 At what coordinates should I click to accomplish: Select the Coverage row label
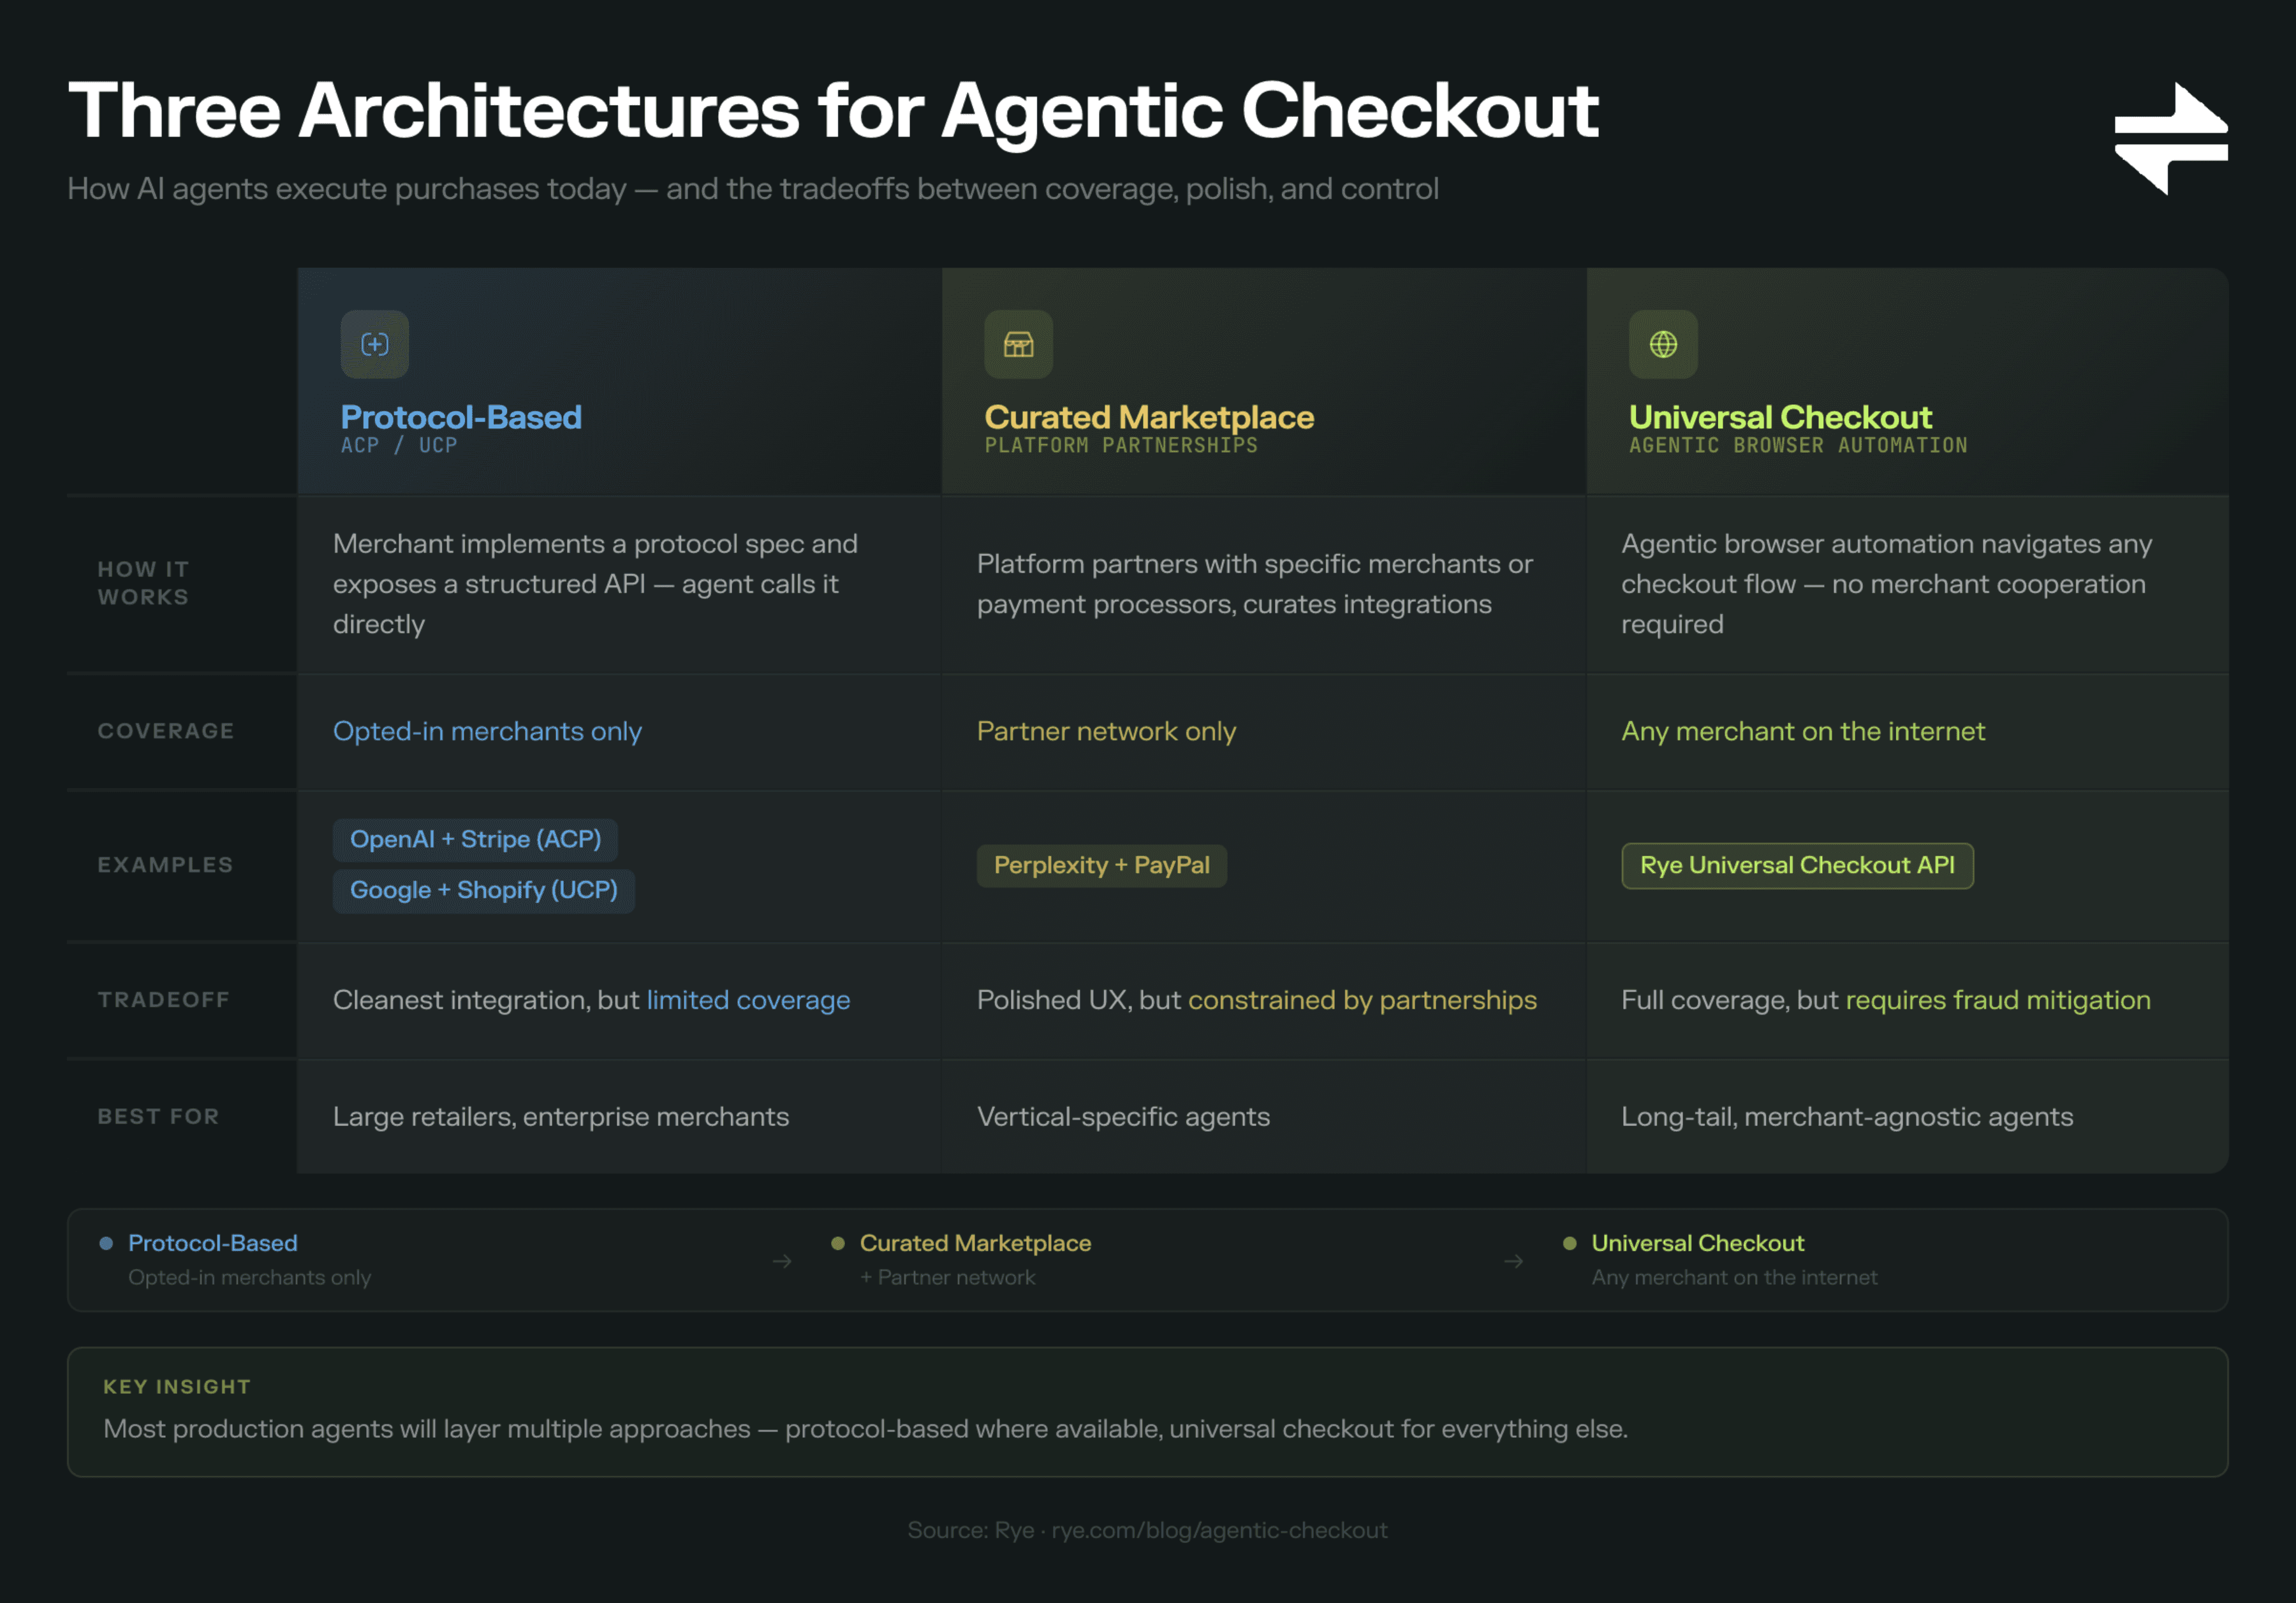pyautogui.click(x=165, y=731)
